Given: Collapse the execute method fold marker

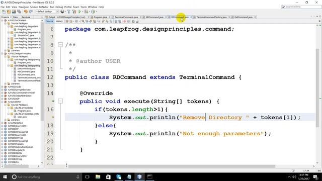Looking at the screenshot, I should [x=60, y=101].
